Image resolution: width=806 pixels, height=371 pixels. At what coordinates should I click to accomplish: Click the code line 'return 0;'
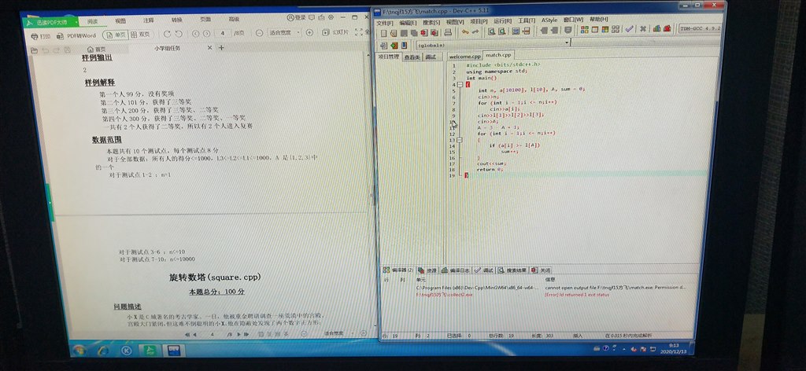coord(490,169)
